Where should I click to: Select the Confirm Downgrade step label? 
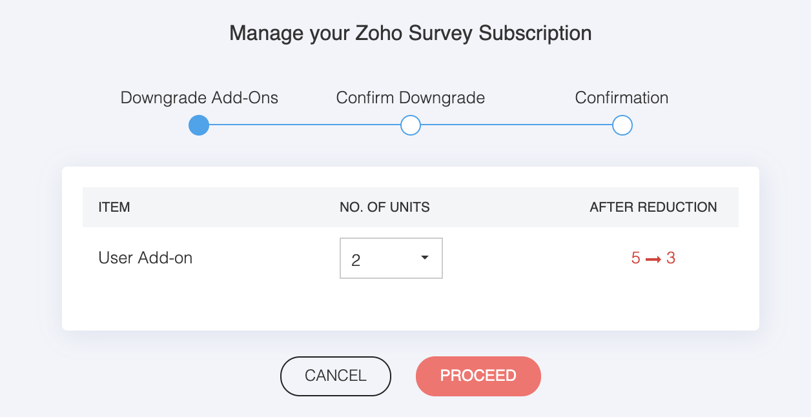point(411,98)
